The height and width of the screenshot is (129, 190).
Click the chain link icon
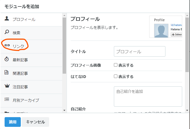7,45
